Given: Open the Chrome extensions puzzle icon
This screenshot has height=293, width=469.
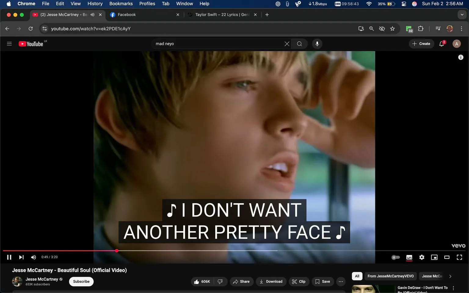Looking at the screenshot, I should 420,28.
